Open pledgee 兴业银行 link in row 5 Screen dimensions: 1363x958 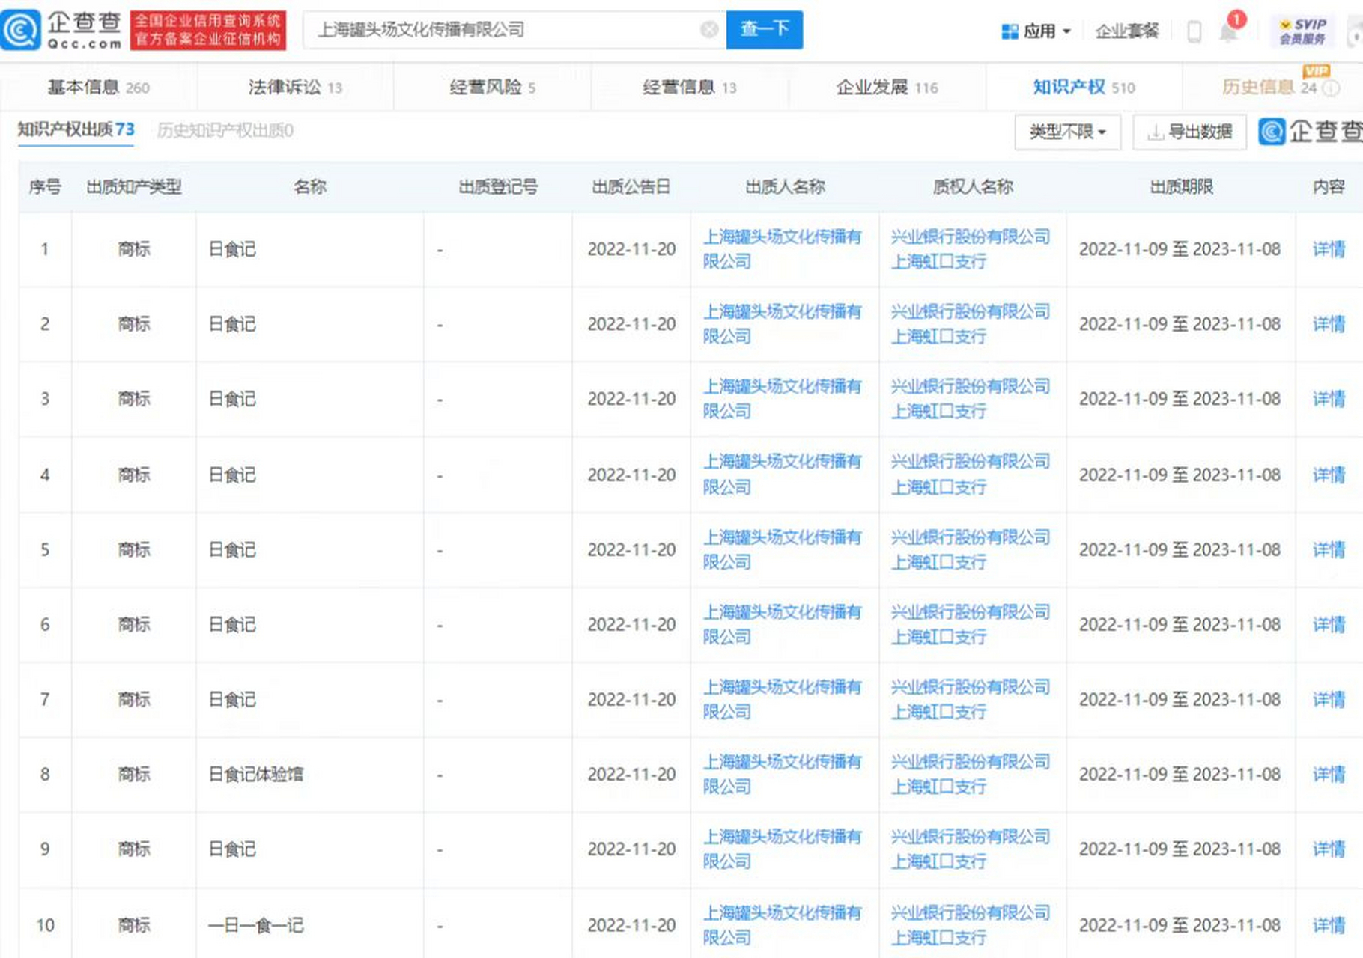point(970,549)
